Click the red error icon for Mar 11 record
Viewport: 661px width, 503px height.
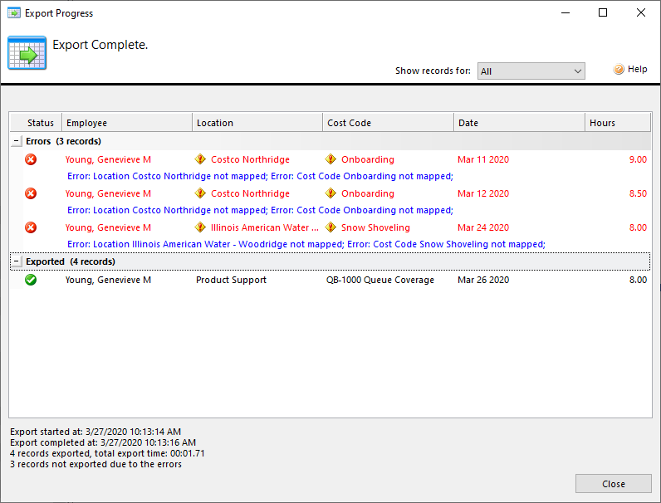(x=31, y=159)
